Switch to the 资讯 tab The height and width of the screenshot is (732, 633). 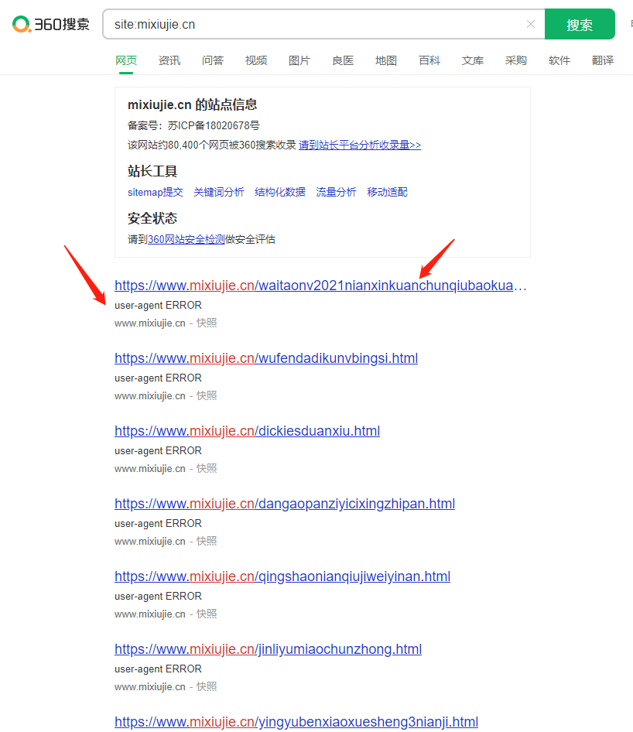click(169, 60)
